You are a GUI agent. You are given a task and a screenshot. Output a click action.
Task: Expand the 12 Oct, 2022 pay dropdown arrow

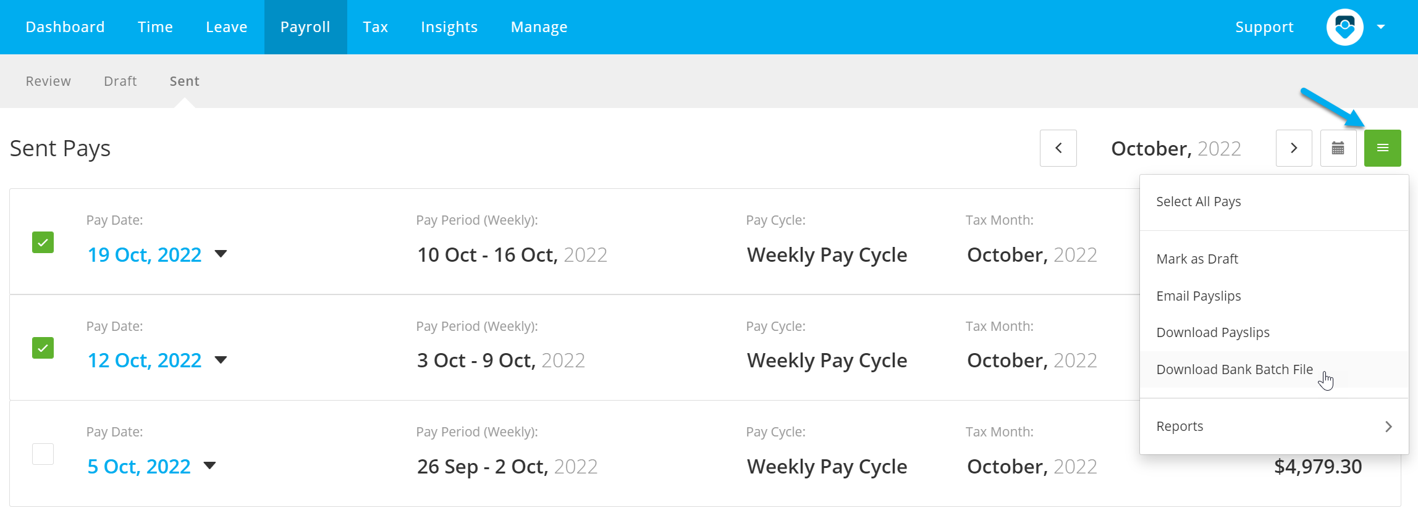point(221,360)
